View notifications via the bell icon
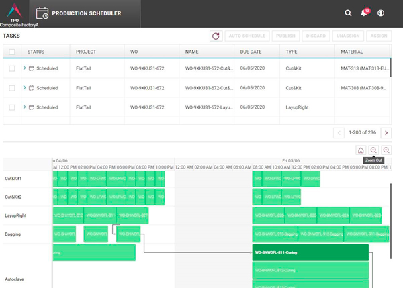The width and height of the screenshot is (403, 288). click(364, 13)
